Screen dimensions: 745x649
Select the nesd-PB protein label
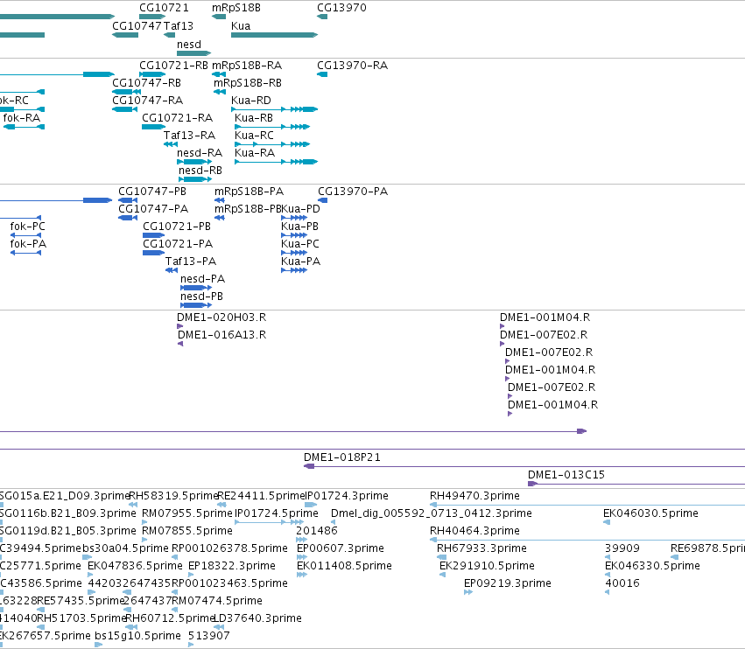click(x=201, y=297)
